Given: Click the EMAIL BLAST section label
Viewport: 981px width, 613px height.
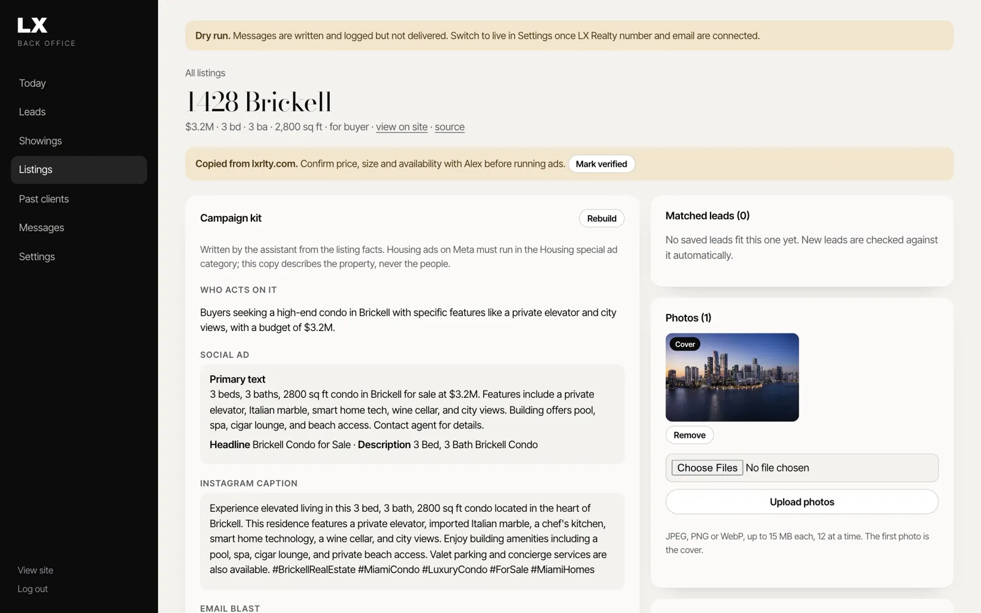Looking at the screenshot, I should (230, 609).
